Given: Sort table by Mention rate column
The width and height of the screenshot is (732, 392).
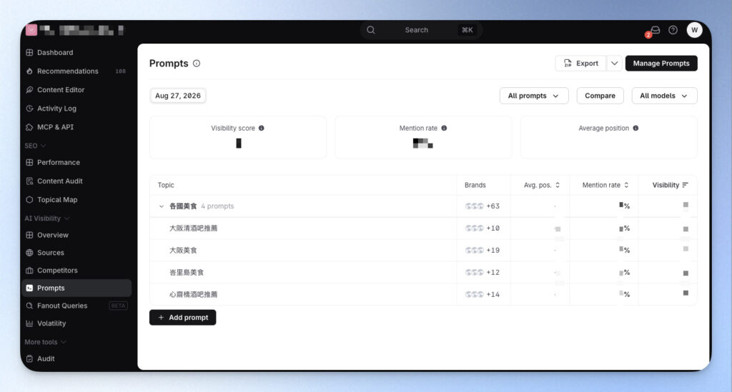Looking at the screenshot, I should pyautogui.click(x=605, y=186).
